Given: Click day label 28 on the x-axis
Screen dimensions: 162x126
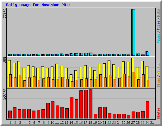Looking at the screenshot, I should click(x=138, y=123).
